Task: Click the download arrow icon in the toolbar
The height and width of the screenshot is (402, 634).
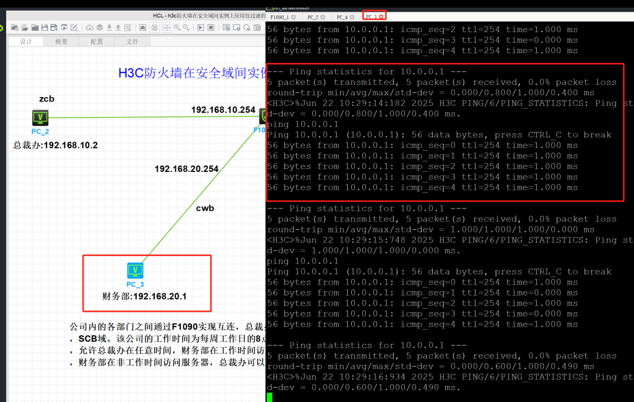Action: (x=109, y=27)
